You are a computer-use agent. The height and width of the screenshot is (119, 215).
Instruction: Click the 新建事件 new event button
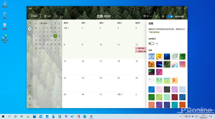[34, 16]
